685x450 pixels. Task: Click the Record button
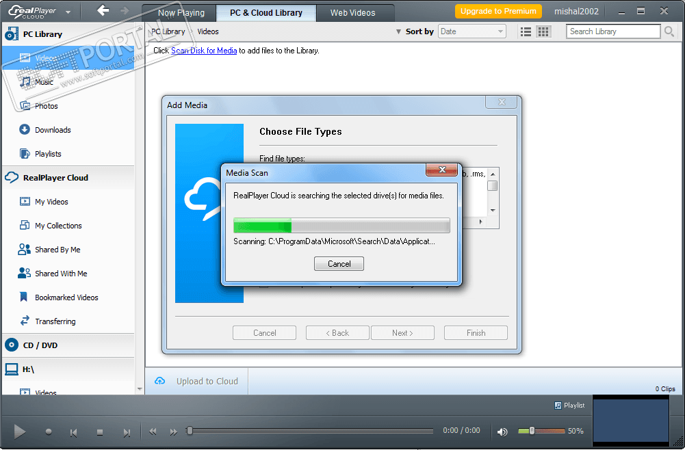tap(49, 432)
